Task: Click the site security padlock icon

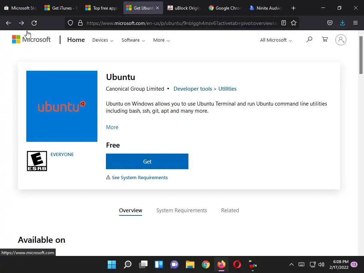Action: (80, 23)
